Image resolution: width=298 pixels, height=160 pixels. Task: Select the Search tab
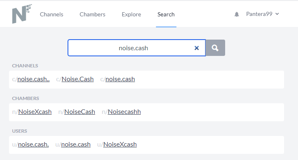(166, 14)
